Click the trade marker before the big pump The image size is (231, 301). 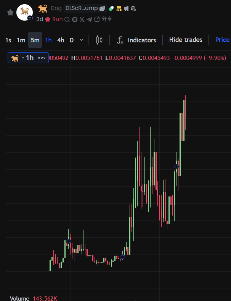[x=123, y=257]
